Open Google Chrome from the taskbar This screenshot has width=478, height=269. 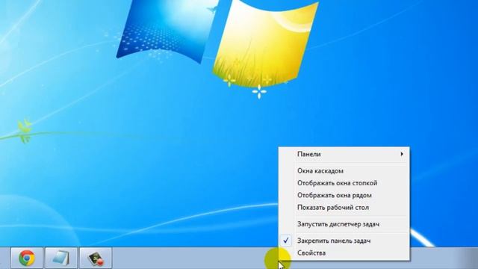pos(27,258)
